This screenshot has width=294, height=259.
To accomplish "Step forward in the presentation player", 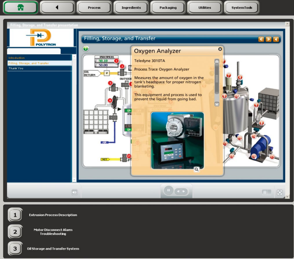I will coord(184,191).
